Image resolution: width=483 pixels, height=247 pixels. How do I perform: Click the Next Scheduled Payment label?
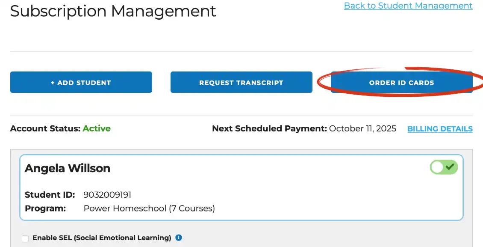point(270,128)
